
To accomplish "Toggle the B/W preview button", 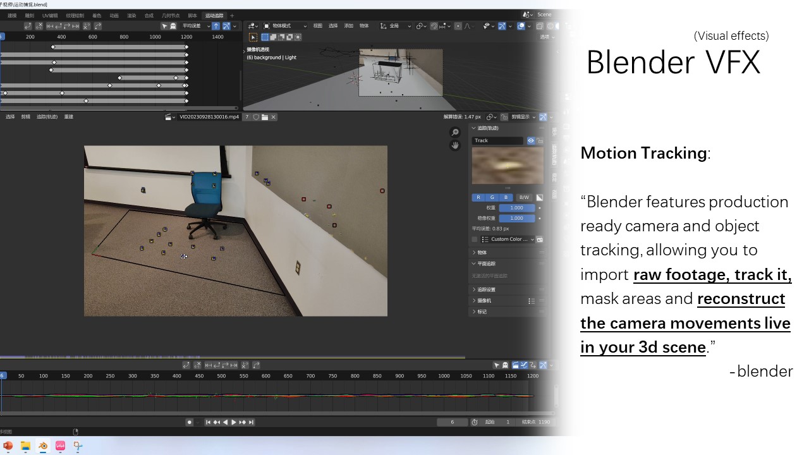I will point(523,197).
